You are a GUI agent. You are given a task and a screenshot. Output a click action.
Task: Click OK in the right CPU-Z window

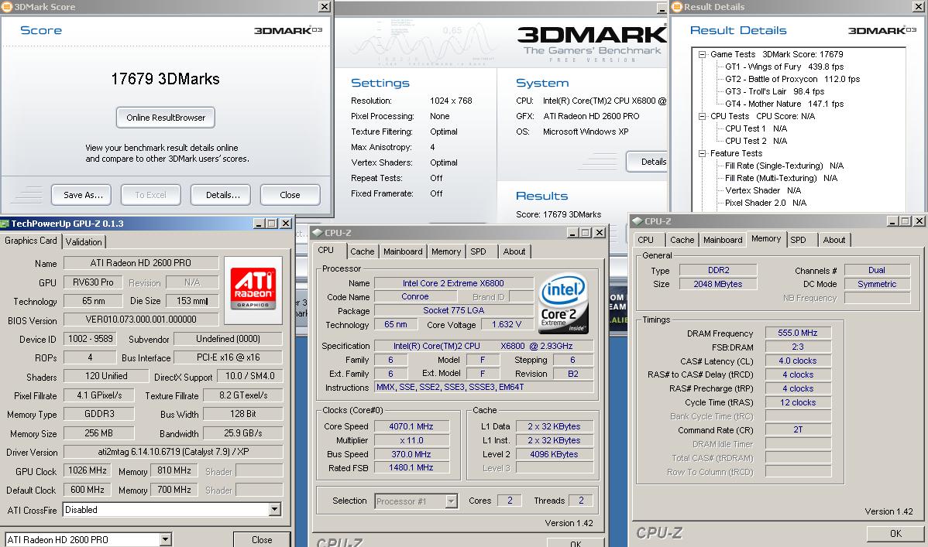[x=895, y=533]
